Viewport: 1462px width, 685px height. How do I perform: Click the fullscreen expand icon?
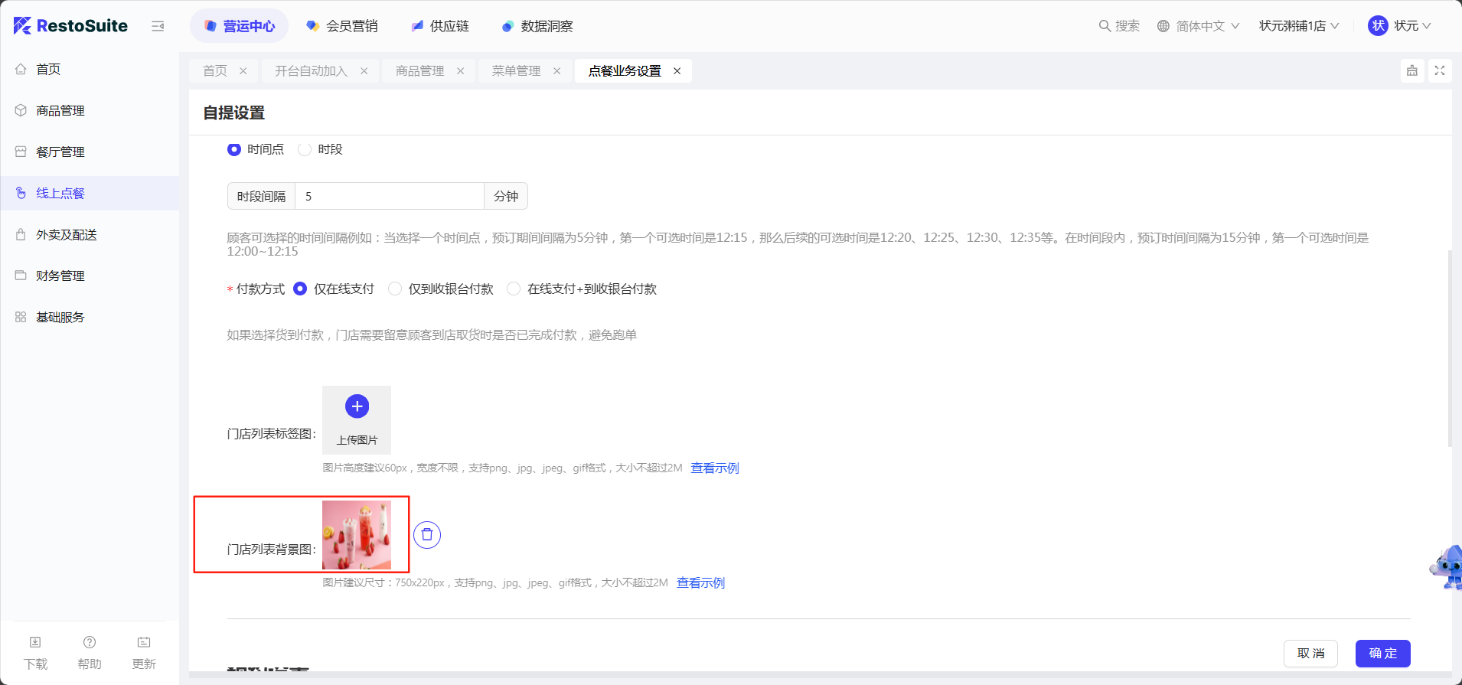pos(1439,70)
